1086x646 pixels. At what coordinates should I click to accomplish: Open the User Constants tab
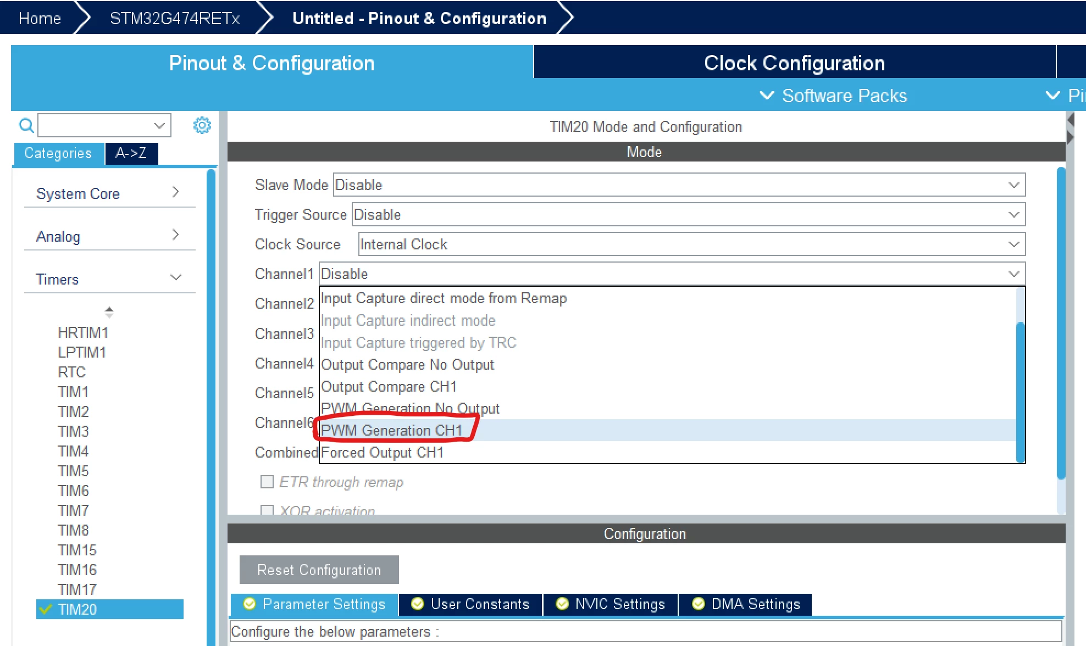471,604
